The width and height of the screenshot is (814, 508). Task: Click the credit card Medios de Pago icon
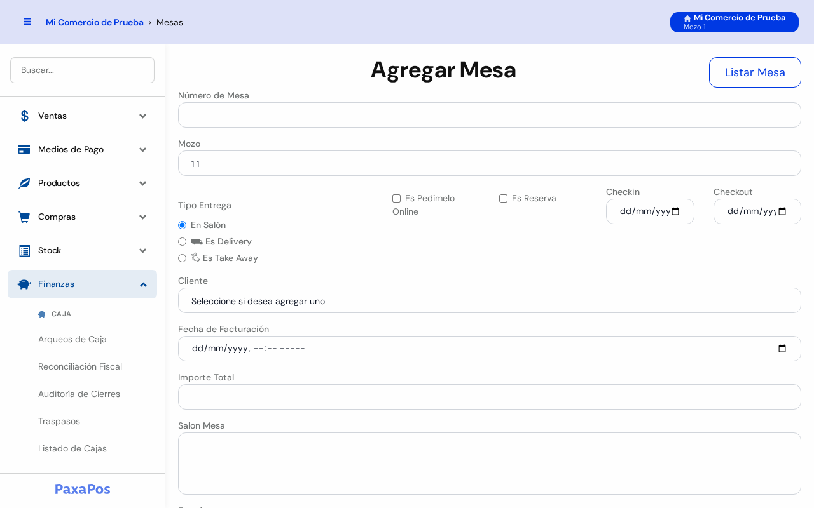tap(24, 149)
